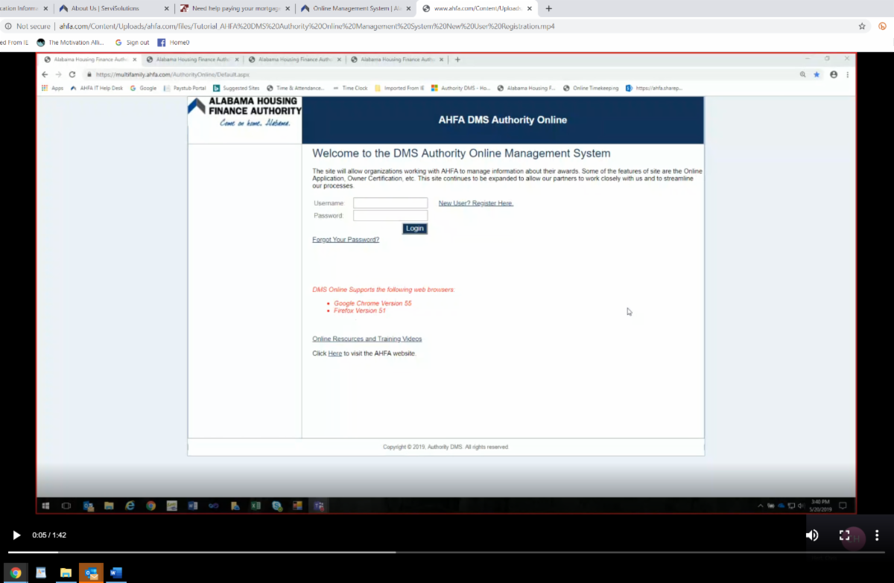894x583 pixels.
Task: Click the Here link to AHFA website
Action: tap(335, 354)
